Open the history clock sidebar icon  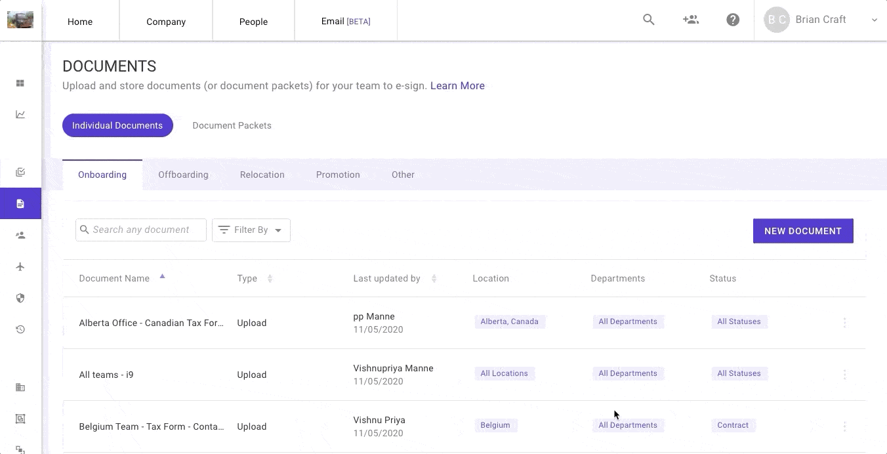pyautogui.click(x=20, y=329)
